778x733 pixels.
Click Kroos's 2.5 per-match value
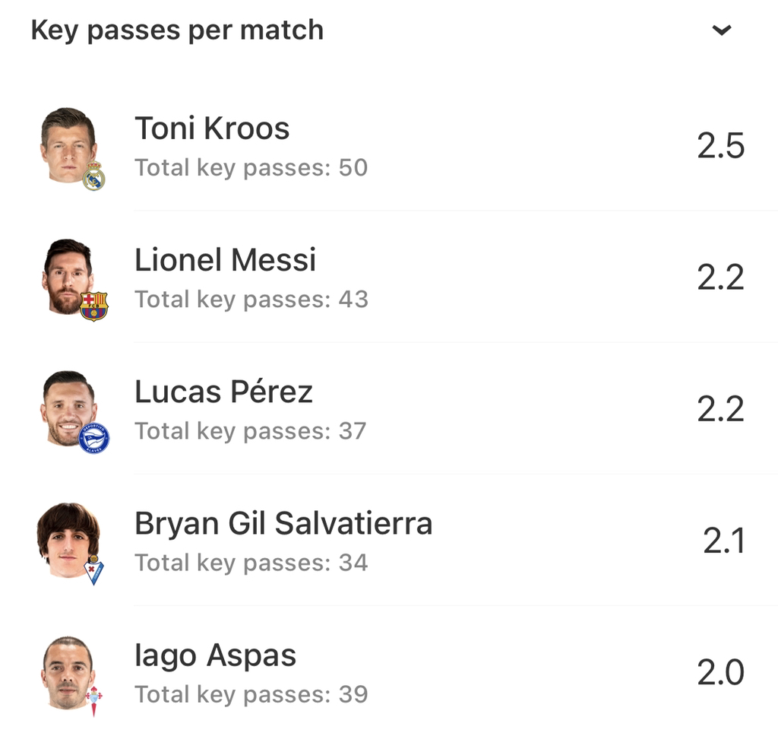pyautogui.click(x=720, y=145)
